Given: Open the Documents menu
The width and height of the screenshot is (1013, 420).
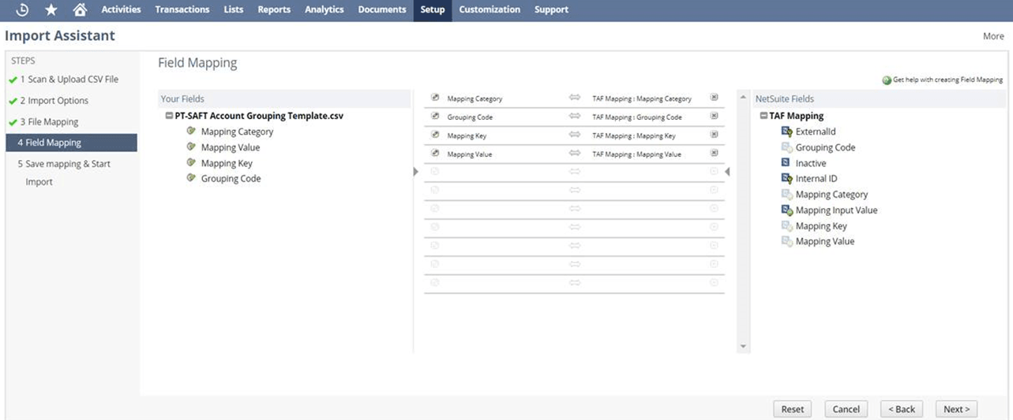Looking at the screenshot, I should [x=382, y=9].
